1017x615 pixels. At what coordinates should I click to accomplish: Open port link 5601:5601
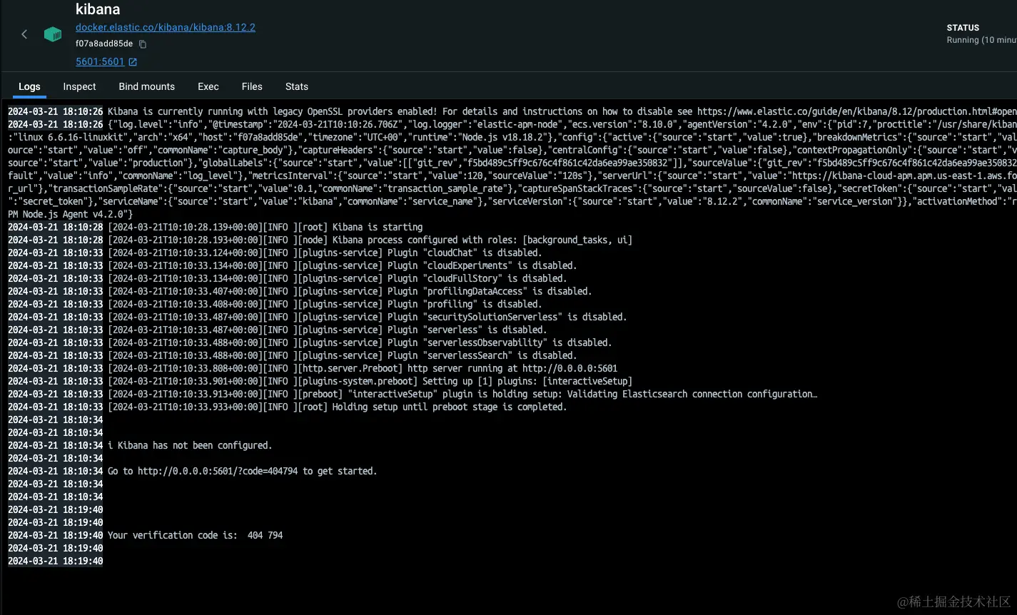click(x=106, y=62)
